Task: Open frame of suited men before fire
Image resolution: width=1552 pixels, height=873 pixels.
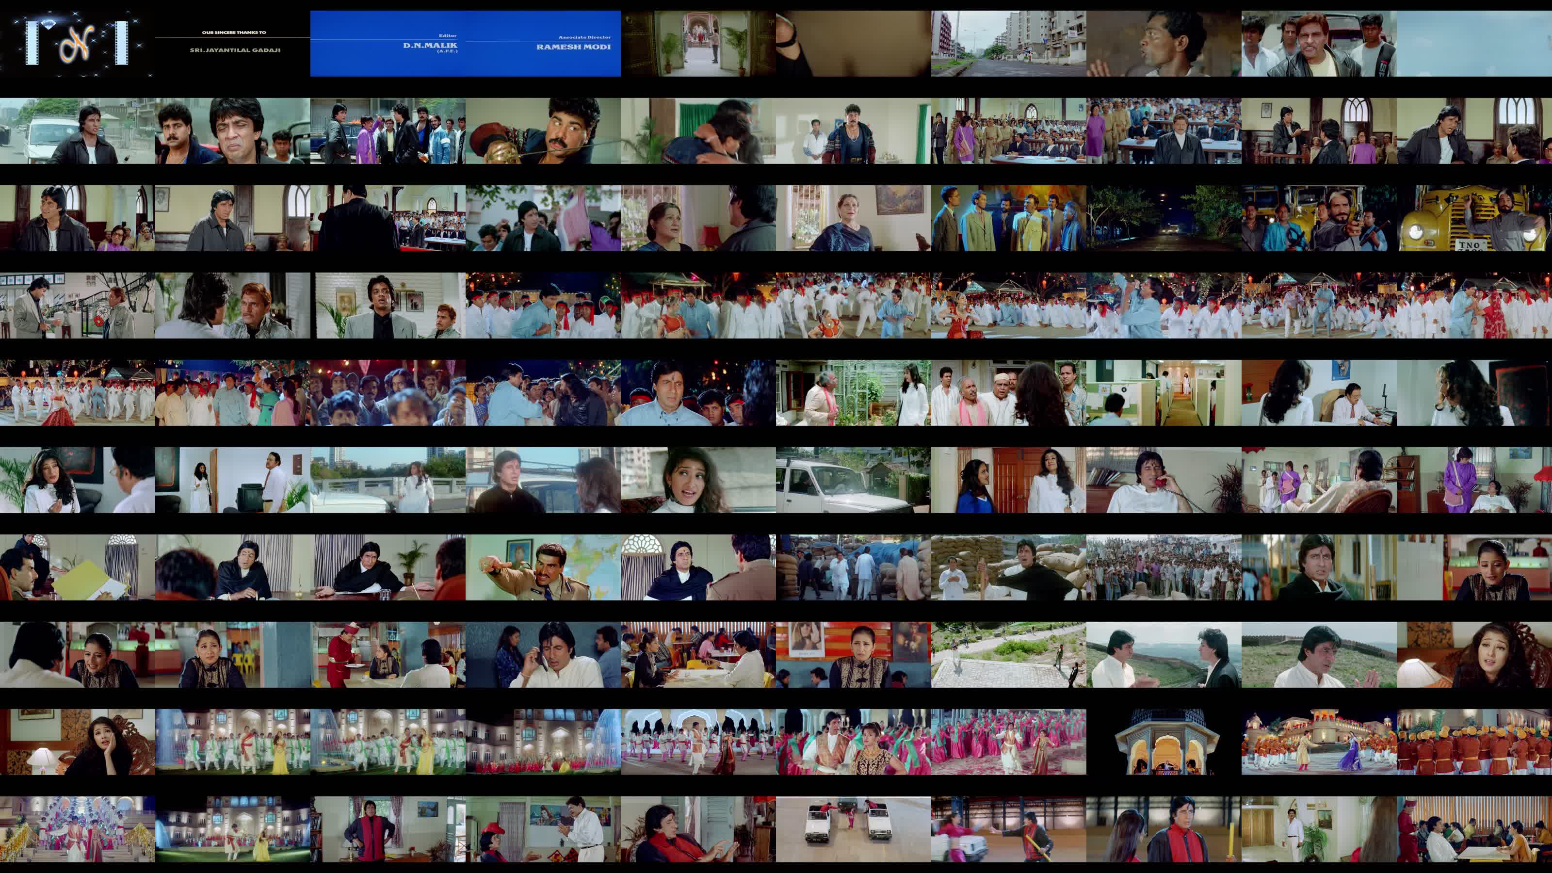Action: [x=1009, y=218]
